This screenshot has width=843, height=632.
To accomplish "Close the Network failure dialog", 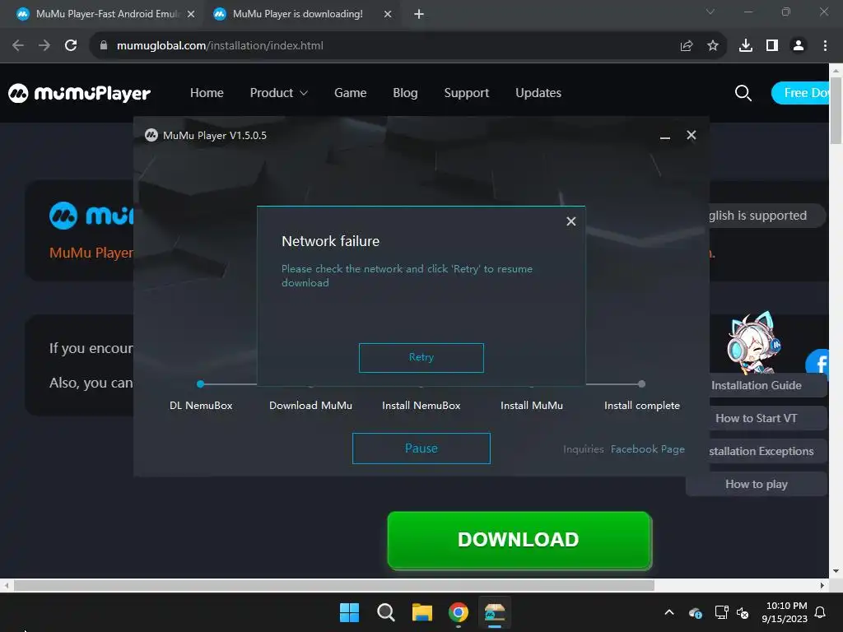I will tap(571, 221).
